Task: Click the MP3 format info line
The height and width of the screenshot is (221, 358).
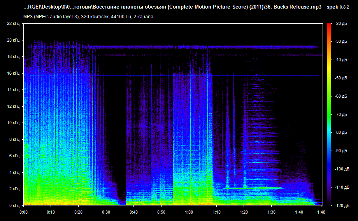Action: [x=88, y=17]
